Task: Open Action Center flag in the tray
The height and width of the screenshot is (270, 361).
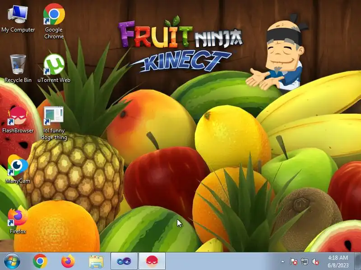Action: click(294, 261)
